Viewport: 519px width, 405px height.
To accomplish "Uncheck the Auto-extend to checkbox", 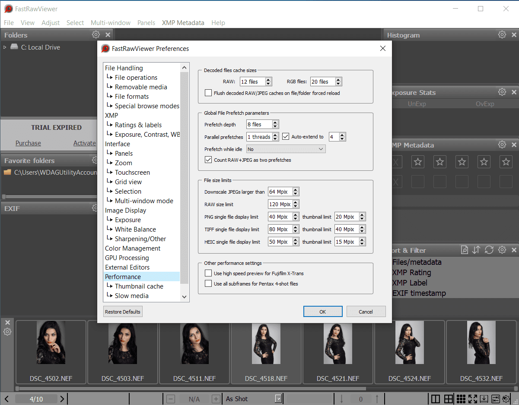I will tap(286, 137).
